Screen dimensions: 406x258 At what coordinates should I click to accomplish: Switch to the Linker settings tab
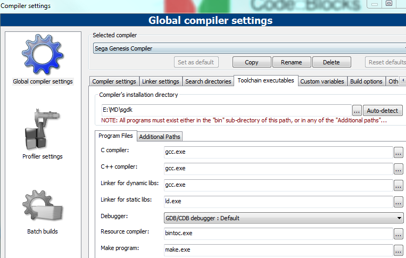[160, 81]
